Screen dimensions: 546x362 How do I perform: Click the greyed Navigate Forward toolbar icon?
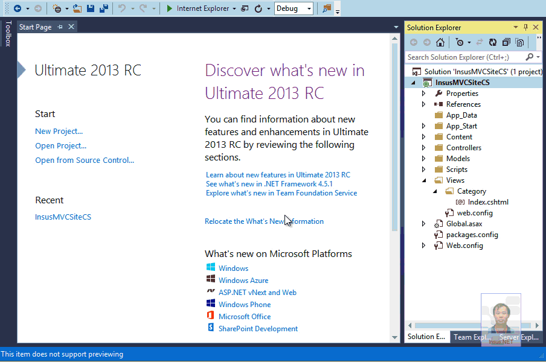click(x=38, y=8)
